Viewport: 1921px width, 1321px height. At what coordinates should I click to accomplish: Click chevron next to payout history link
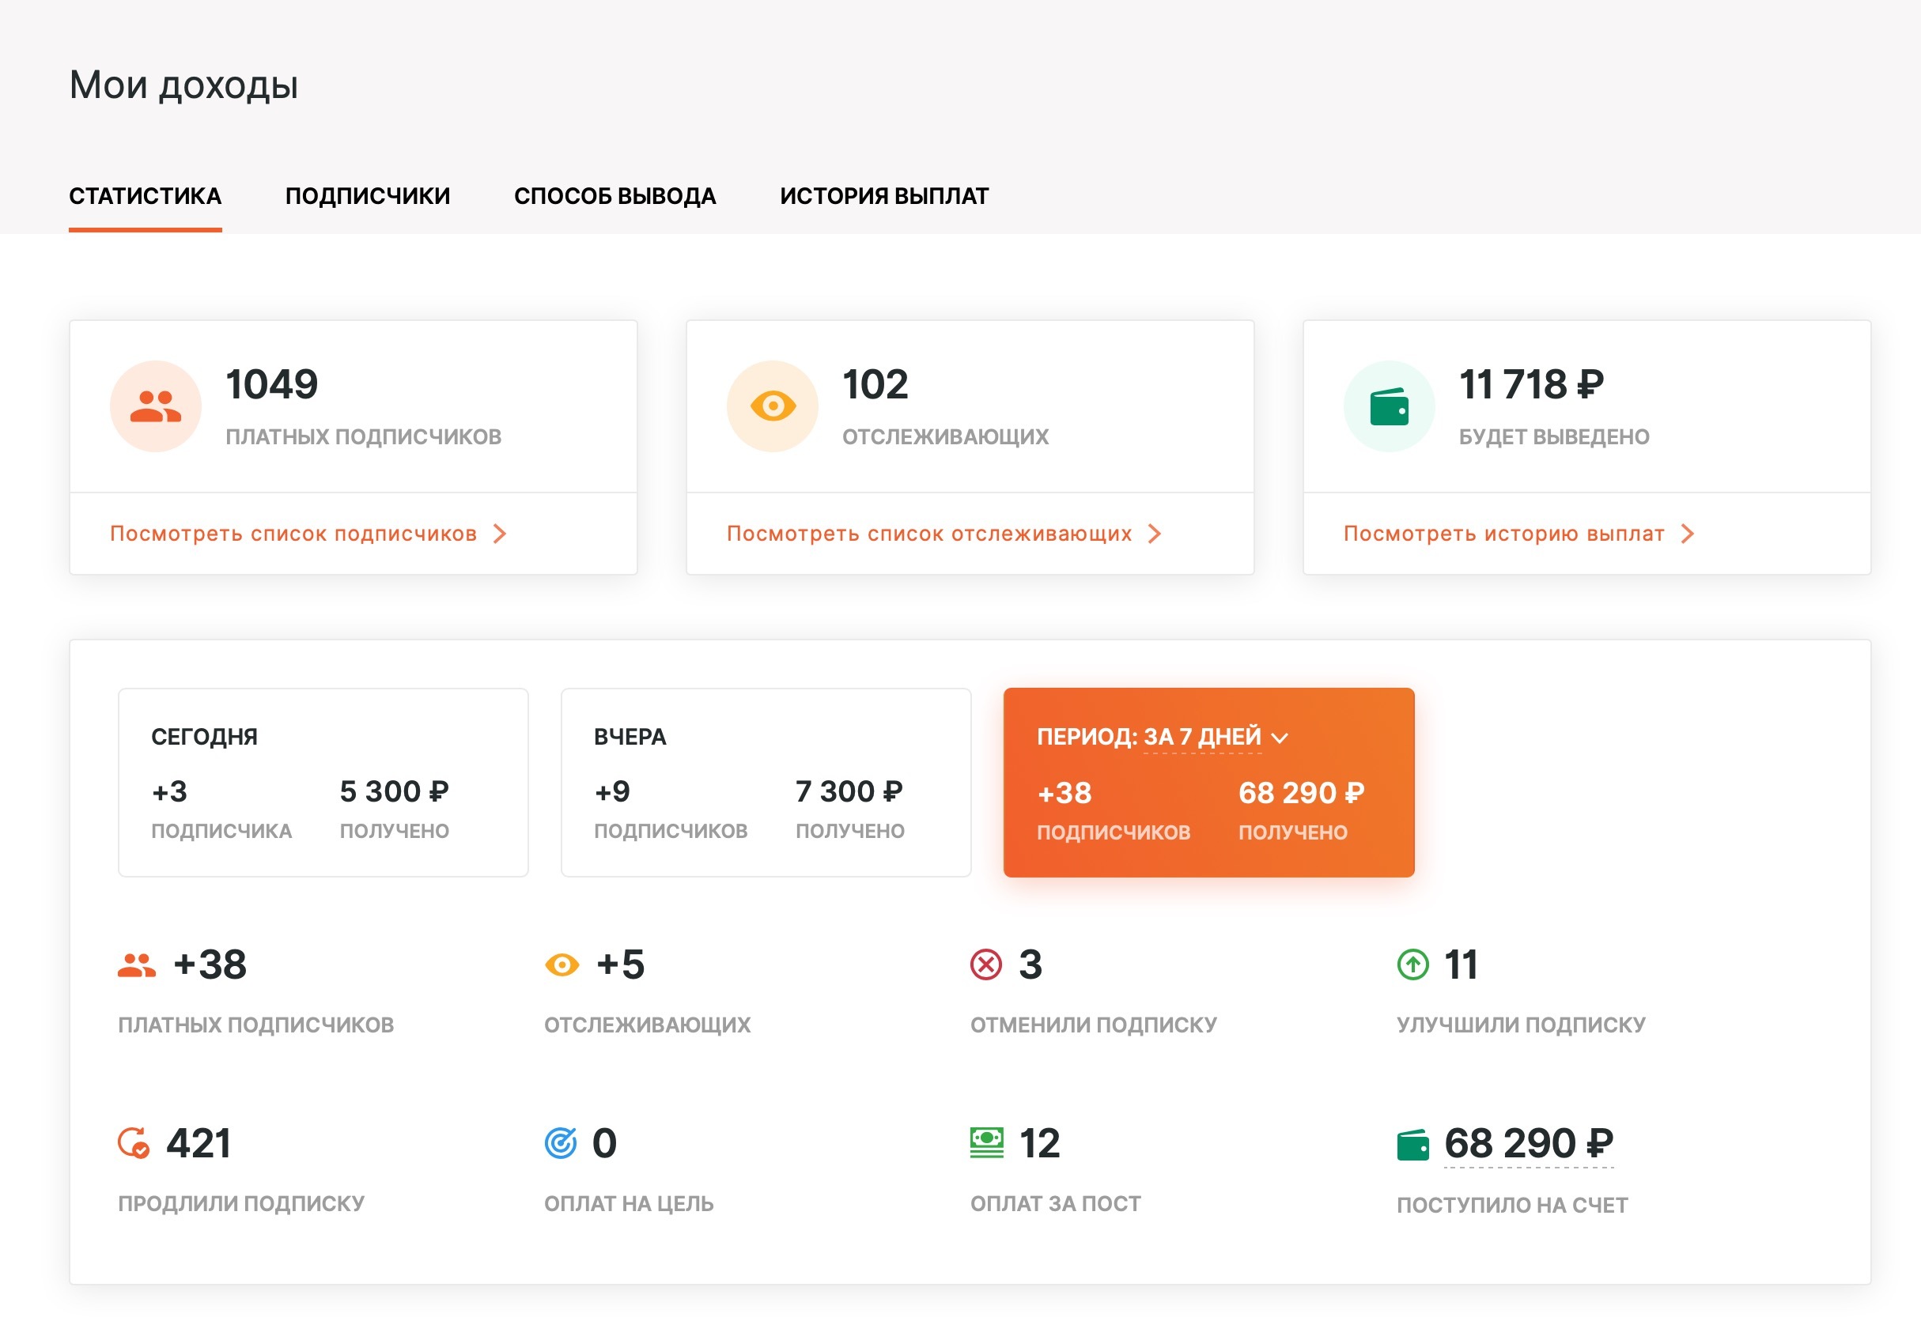1688,534
